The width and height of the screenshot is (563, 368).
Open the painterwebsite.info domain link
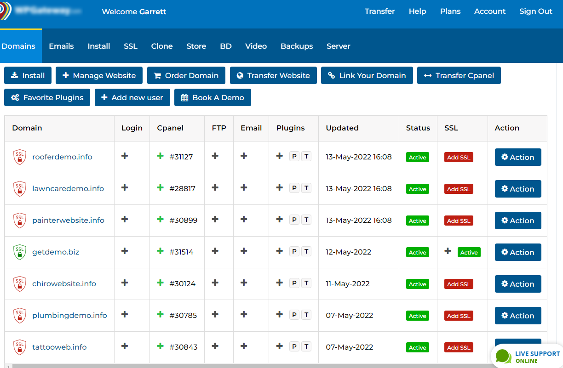(68, 220)
